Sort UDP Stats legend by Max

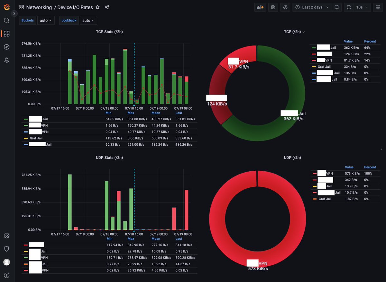pos(131,239)
